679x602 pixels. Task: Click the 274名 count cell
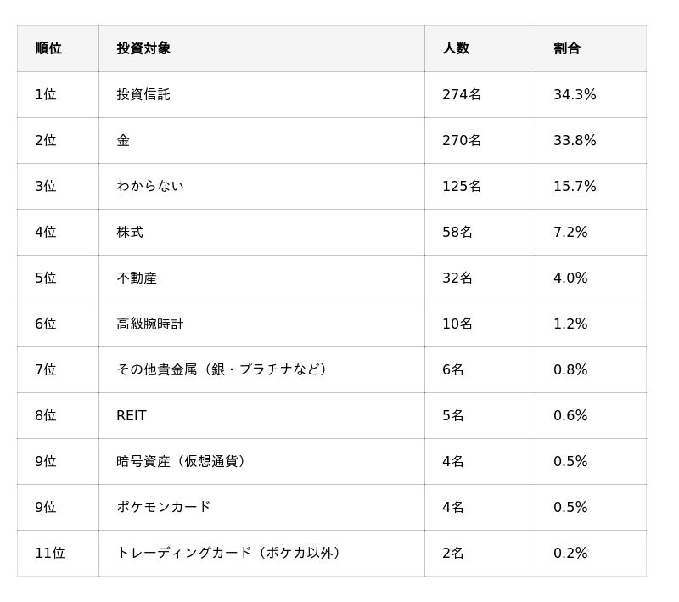point(462,94)
